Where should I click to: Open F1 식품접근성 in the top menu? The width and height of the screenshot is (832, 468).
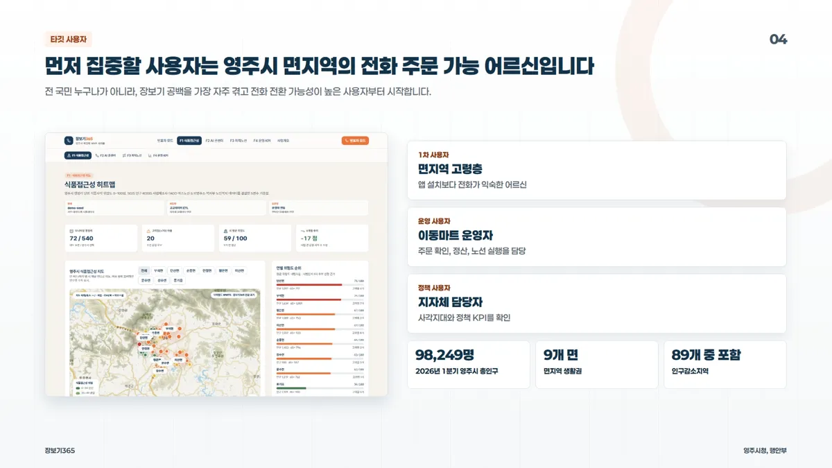(189, 141)
